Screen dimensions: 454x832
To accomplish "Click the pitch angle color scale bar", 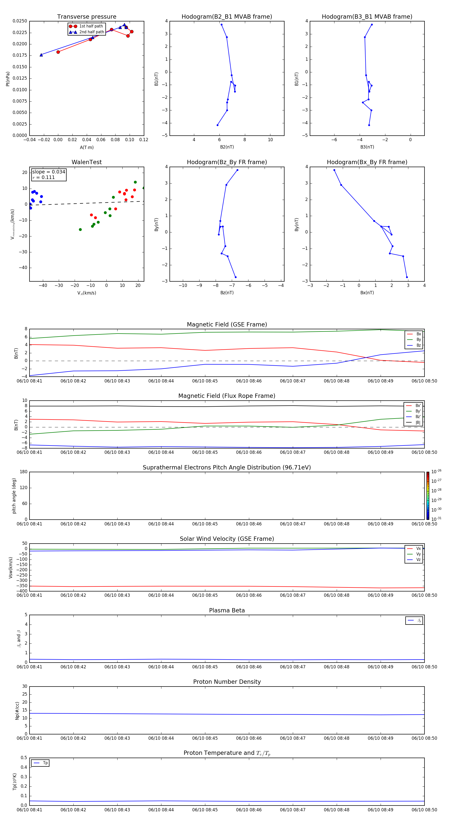I will pos(428,495).
